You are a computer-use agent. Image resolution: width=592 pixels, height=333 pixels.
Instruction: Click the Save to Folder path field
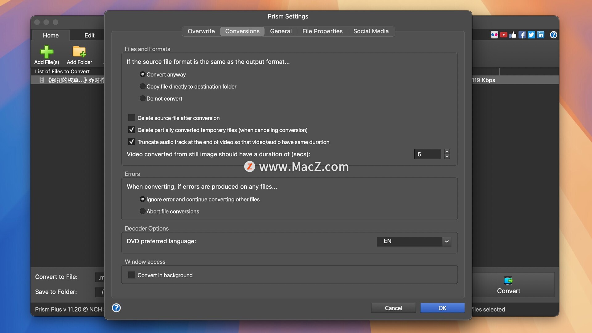pyautogui.click(x=100, y=292)
